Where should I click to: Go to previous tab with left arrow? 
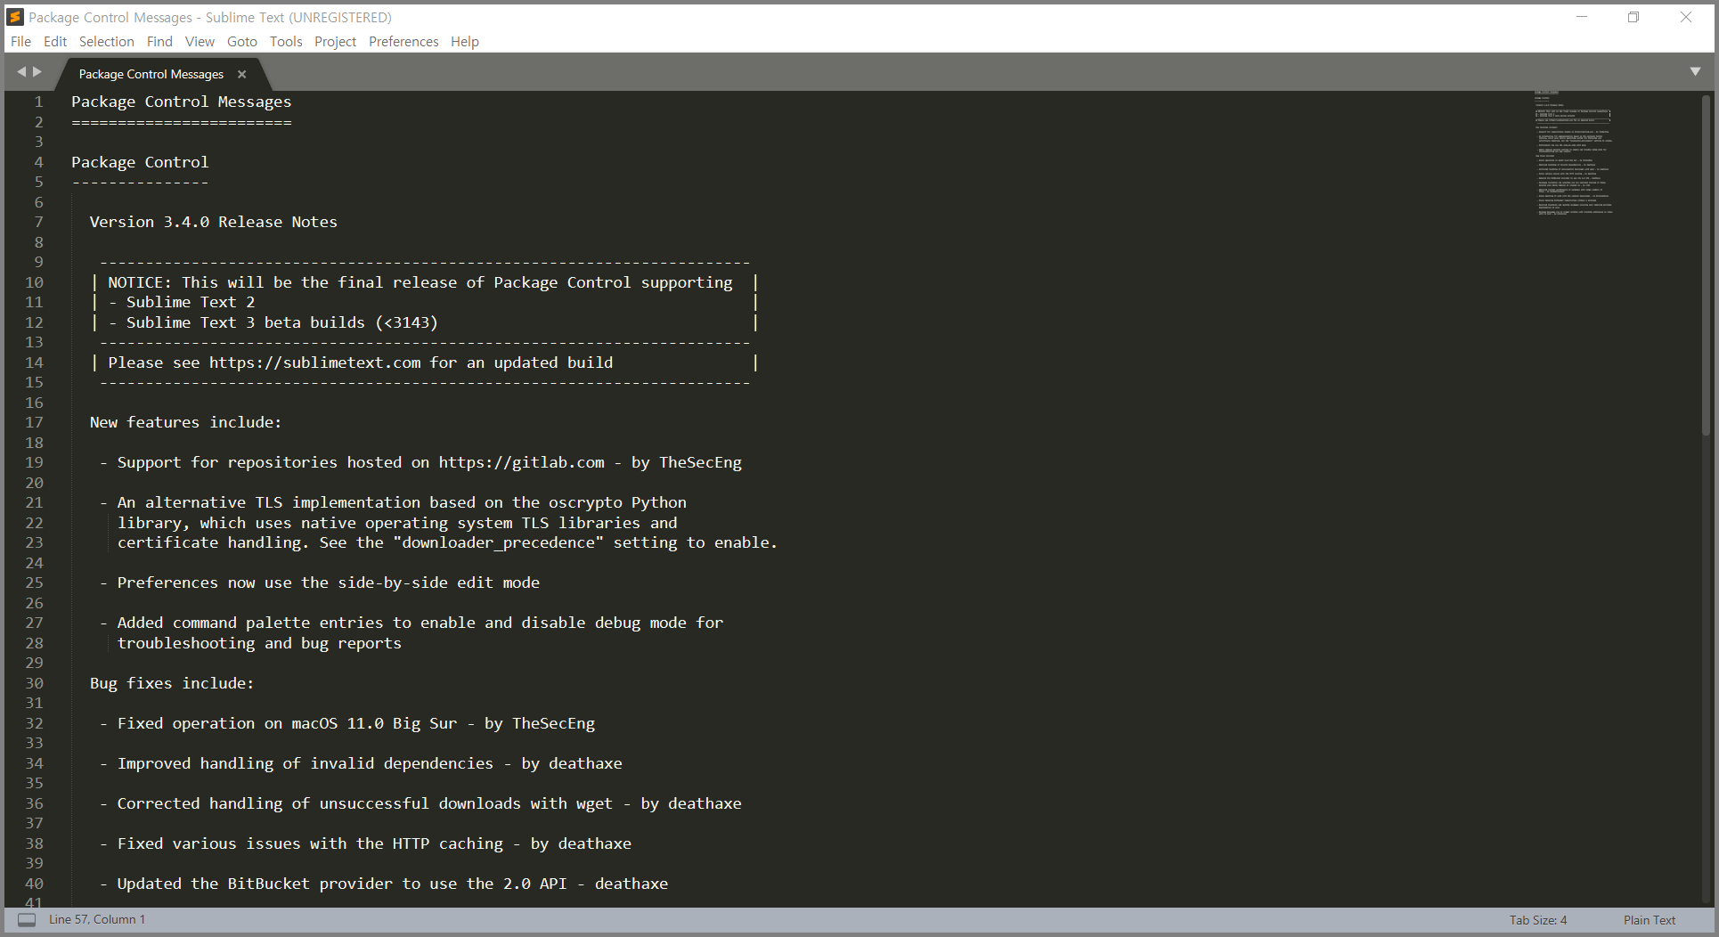coord(21,72)
